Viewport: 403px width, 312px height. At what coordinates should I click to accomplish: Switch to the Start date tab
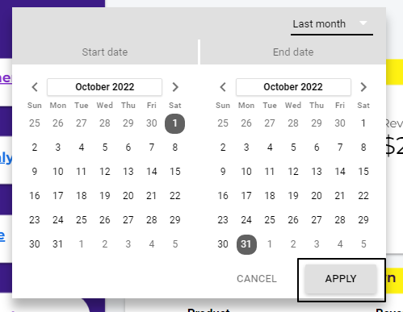click(105, 52)
